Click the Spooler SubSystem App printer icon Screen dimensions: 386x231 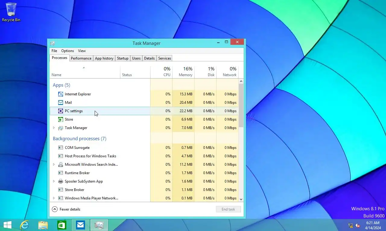tap(61, 181)
